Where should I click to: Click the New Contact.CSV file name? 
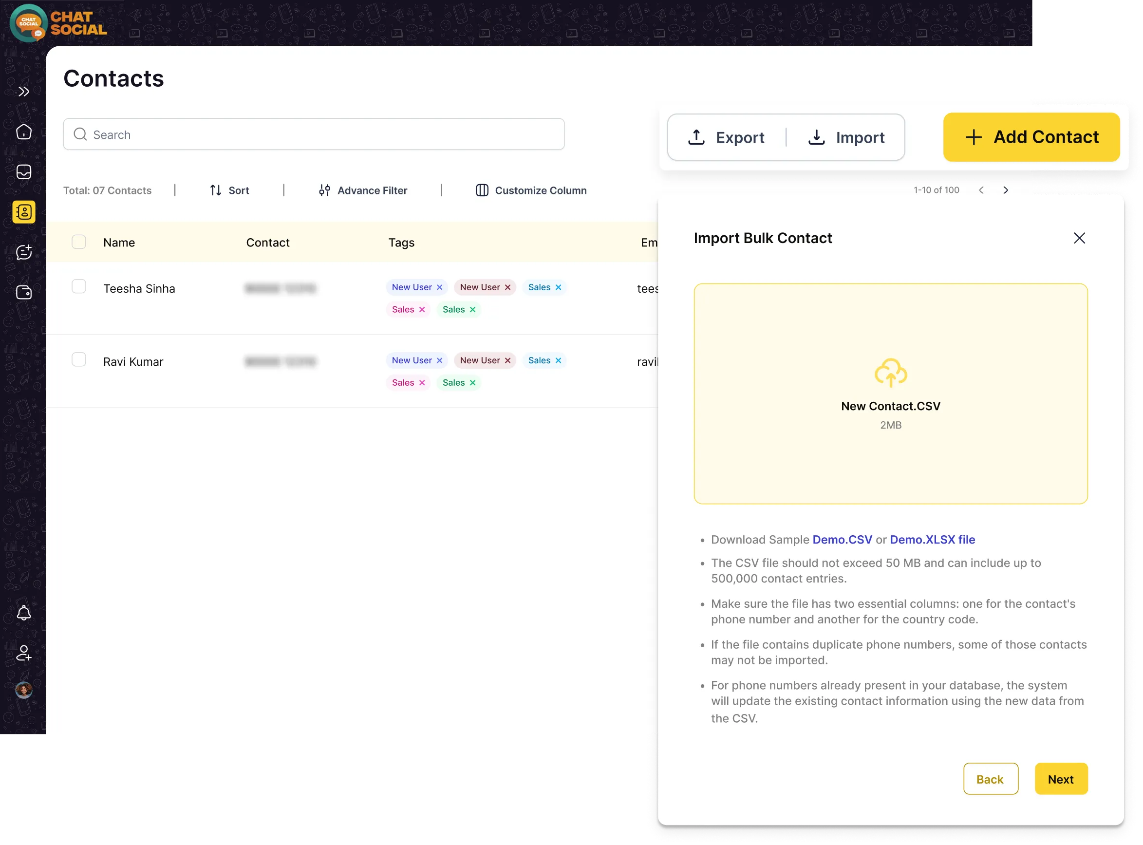pyautogui.click(x=890, y=406)
